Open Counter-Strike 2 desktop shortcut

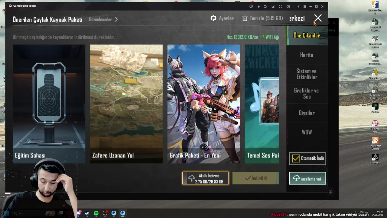375,8
